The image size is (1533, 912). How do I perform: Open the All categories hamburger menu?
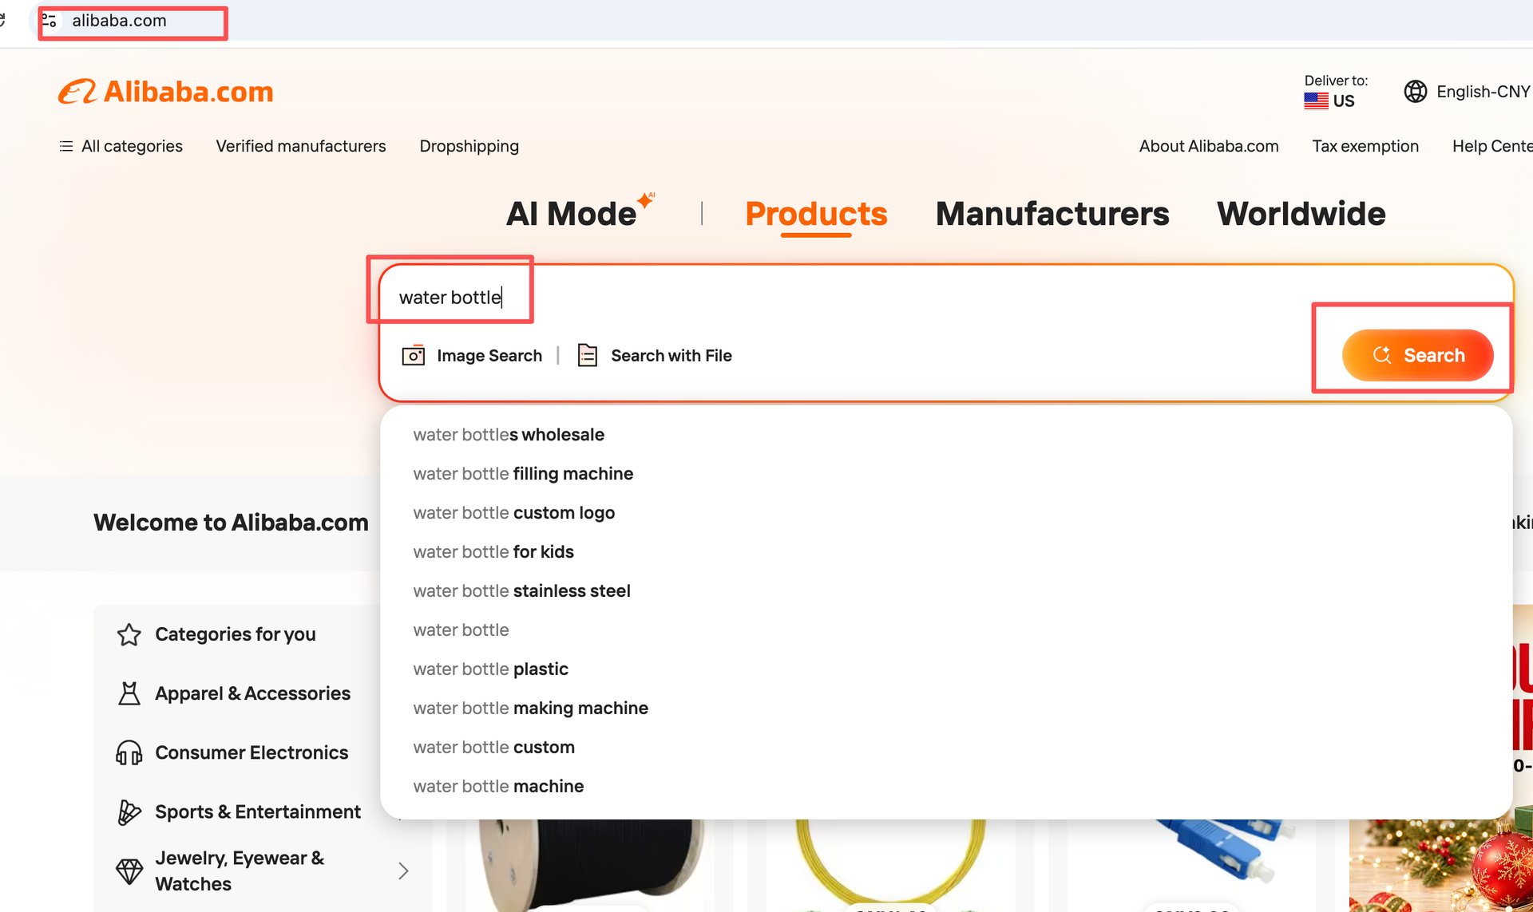[121, 146]
